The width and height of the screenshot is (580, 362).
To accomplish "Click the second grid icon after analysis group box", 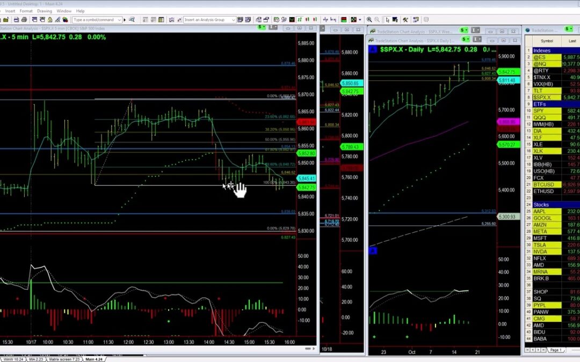I will [x=248, y=20].
